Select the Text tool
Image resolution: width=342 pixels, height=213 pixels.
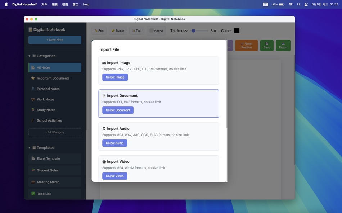point(137,30)
